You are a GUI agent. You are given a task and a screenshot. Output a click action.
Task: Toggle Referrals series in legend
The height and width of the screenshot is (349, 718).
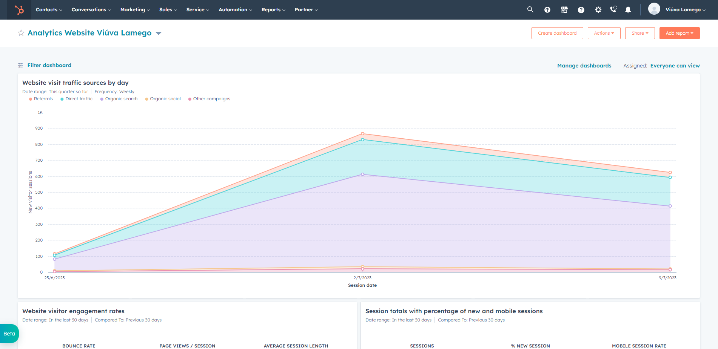41,99
